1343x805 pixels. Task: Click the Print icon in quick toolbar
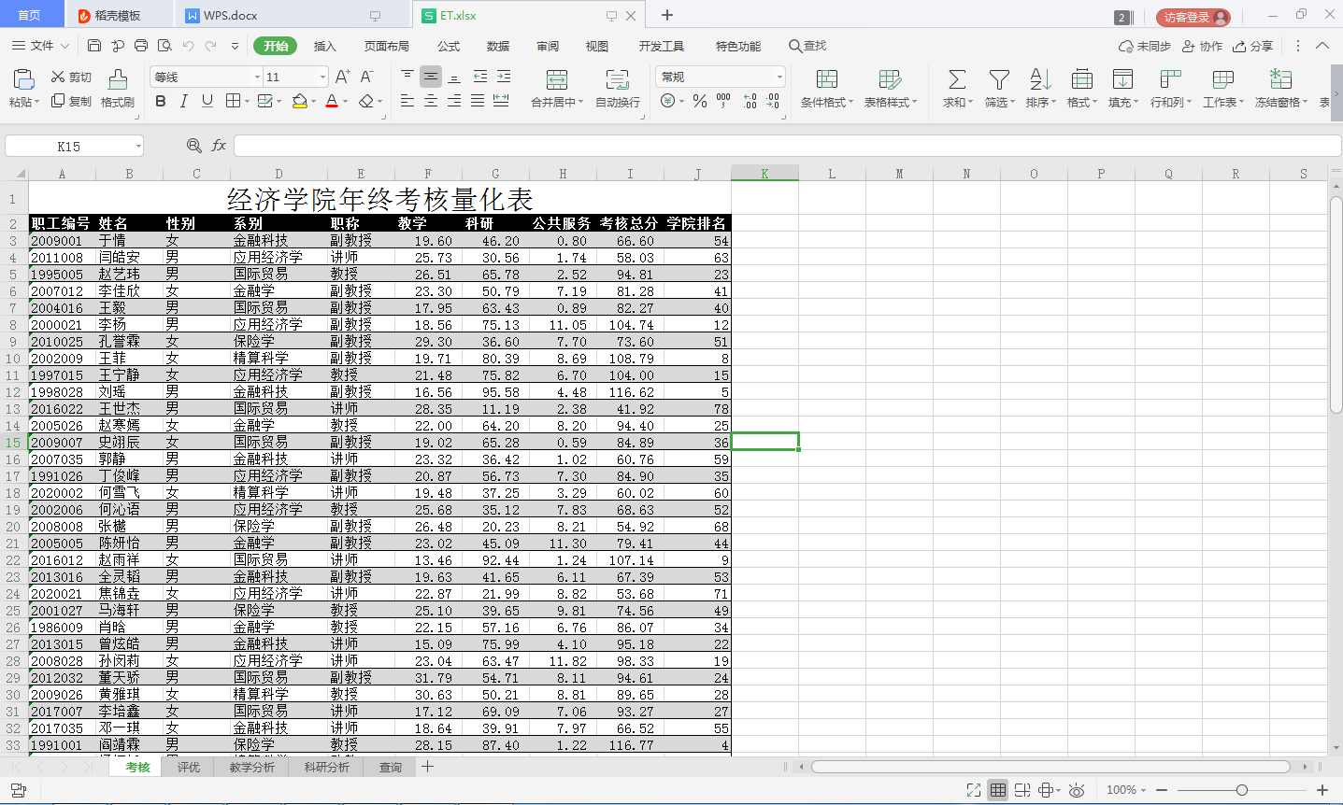141,46
